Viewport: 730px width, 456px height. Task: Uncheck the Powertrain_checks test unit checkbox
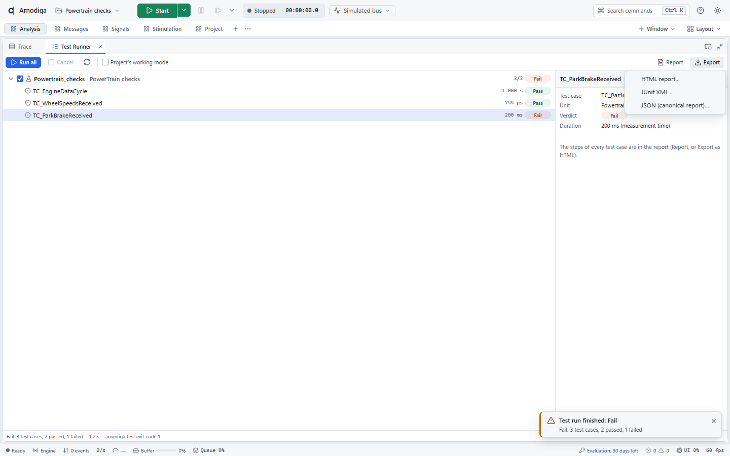[x=20, y=79]
